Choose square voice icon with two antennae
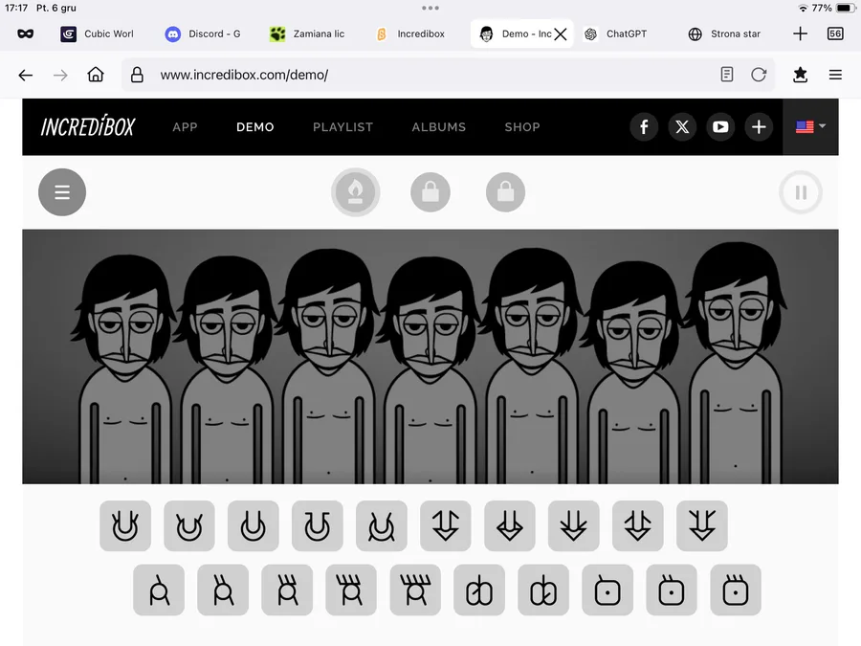861x646 pixels. [672, 590]
